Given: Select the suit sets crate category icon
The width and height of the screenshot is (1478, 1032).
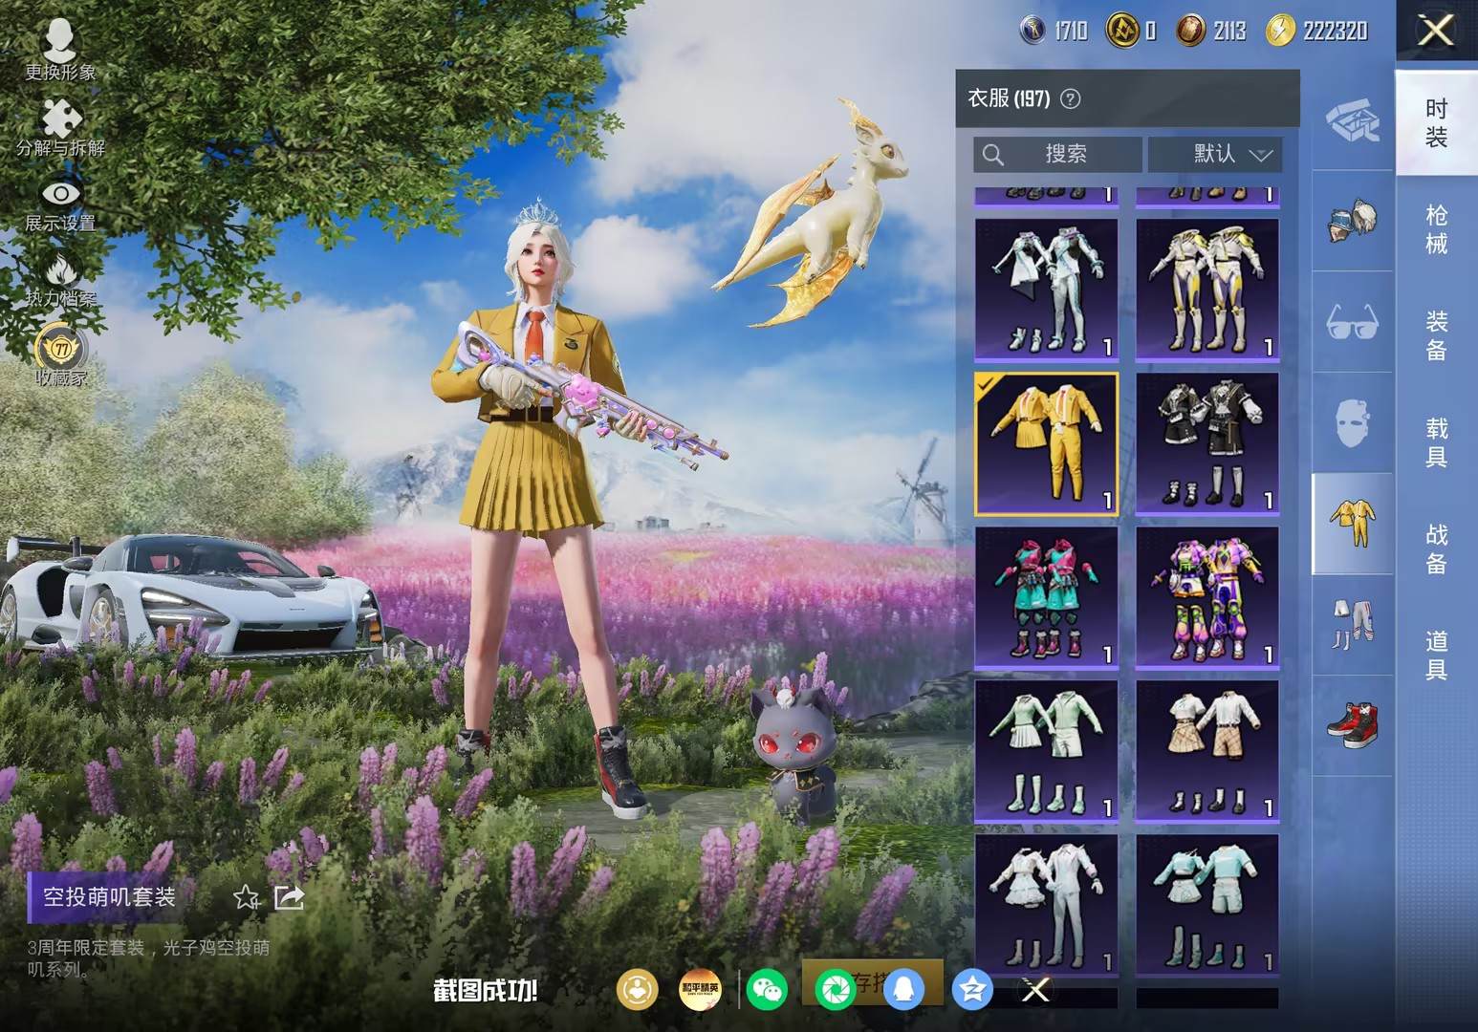Looking at the screenshot, I should pyautogui.click(x=1353, y=120).
